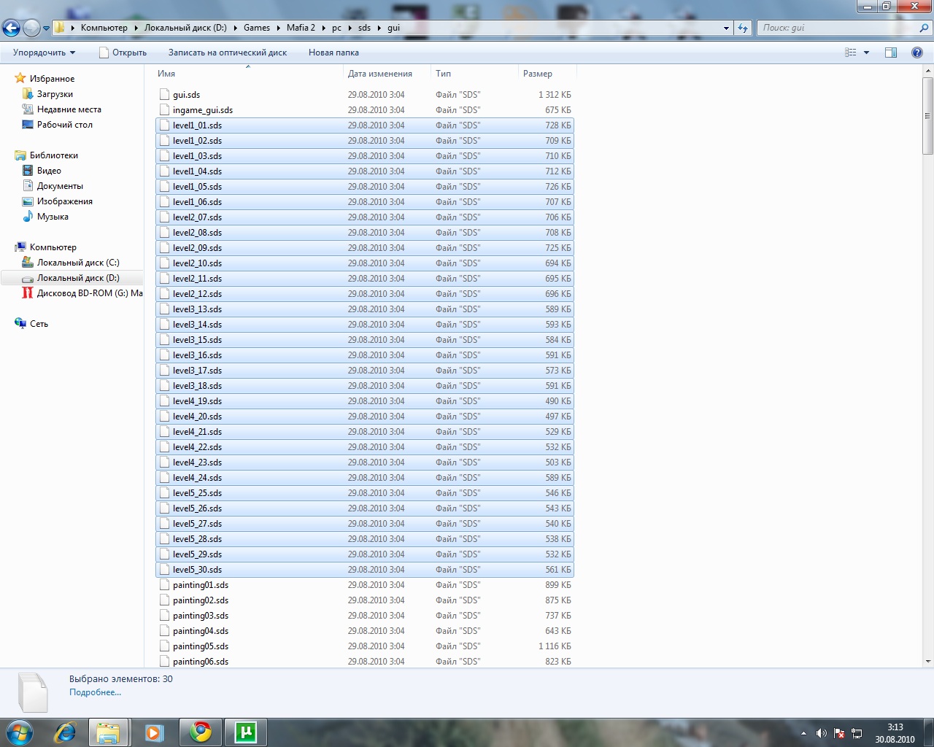Click the refresh button beside the address bar

pyautogui.click(x=743, y=28)
